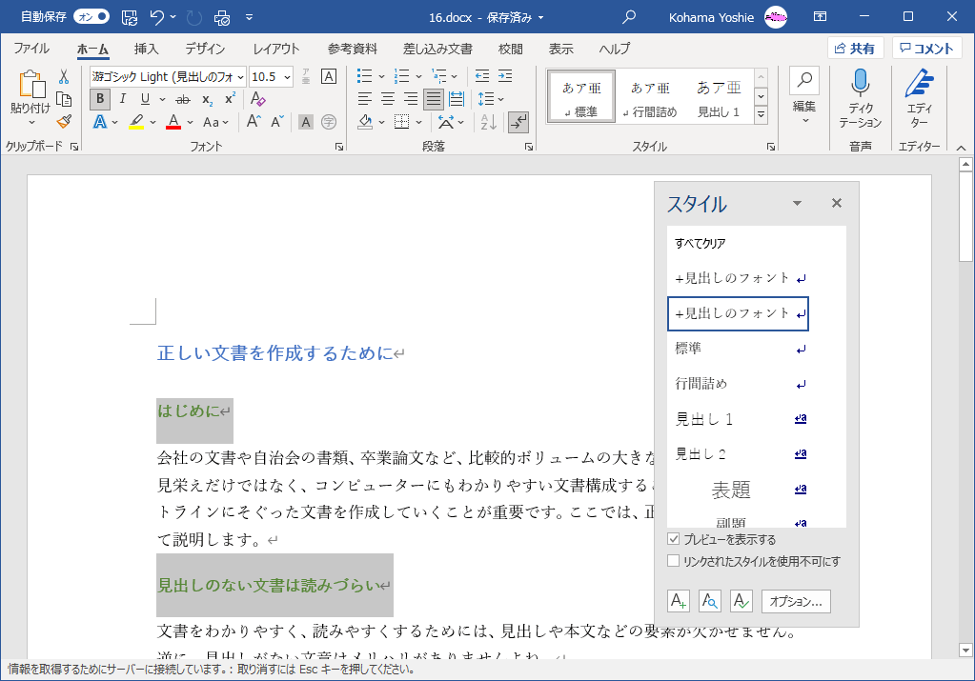
Task: Center align the paragraph
Action: (388, 99)
